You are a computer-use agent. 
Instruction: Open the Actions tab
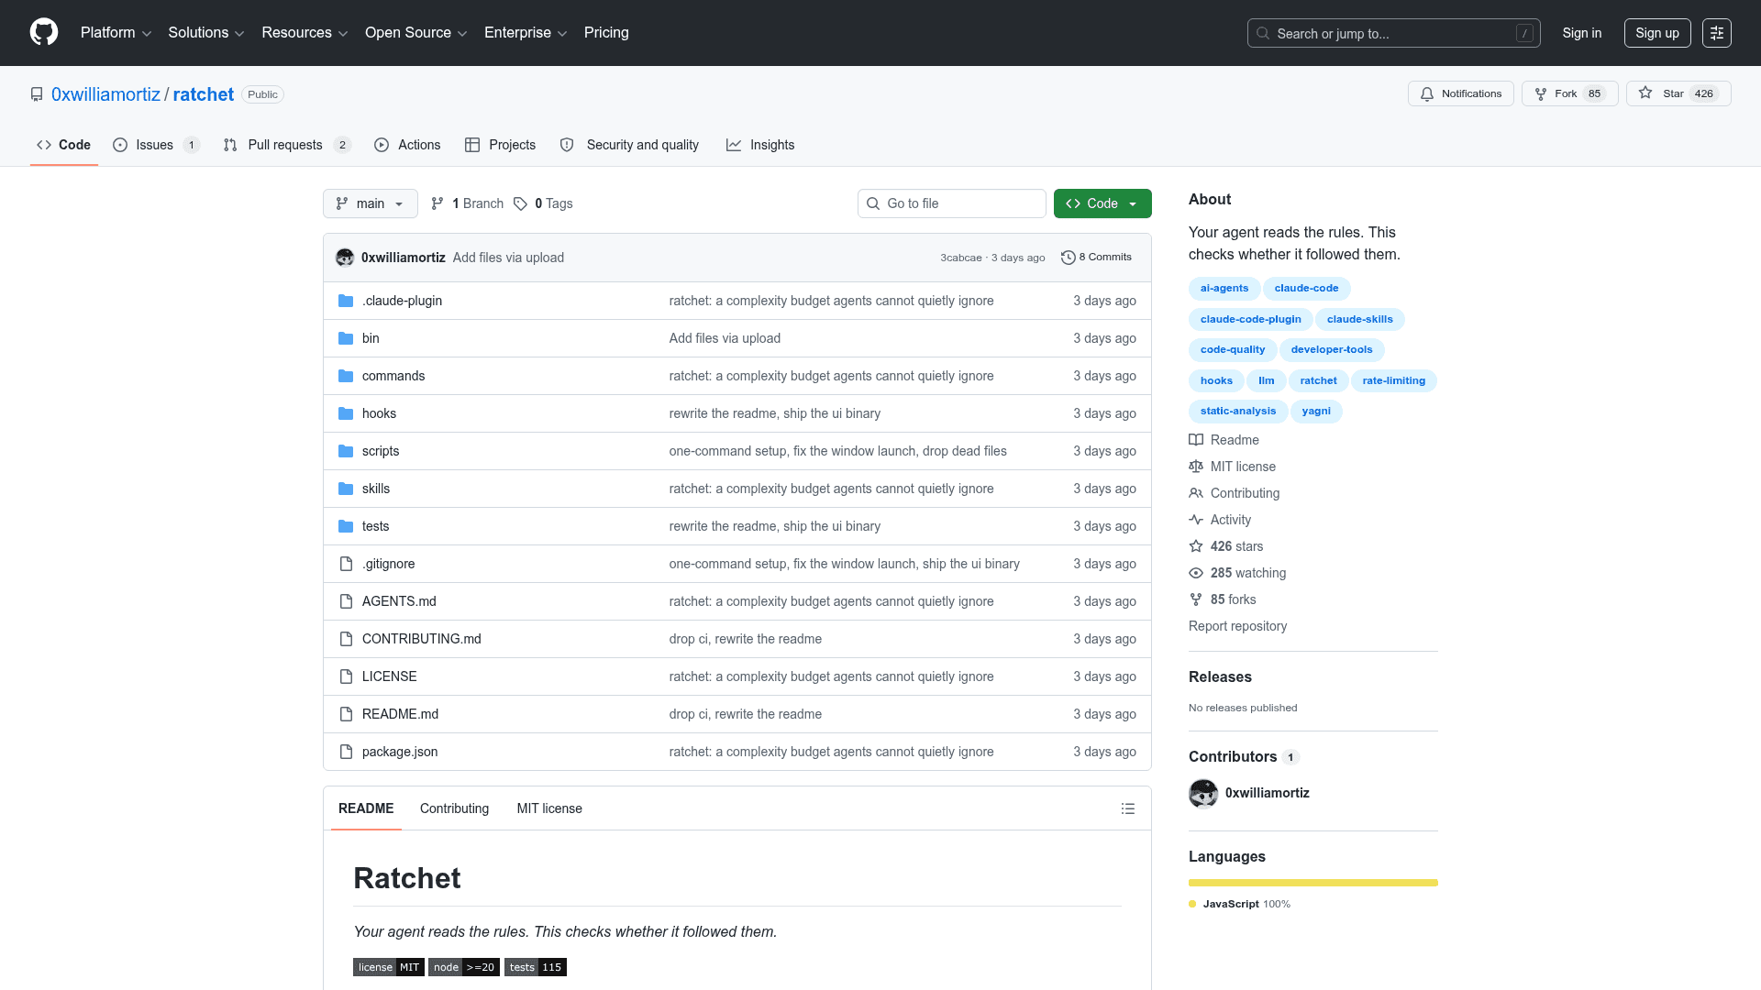[407, 145]
